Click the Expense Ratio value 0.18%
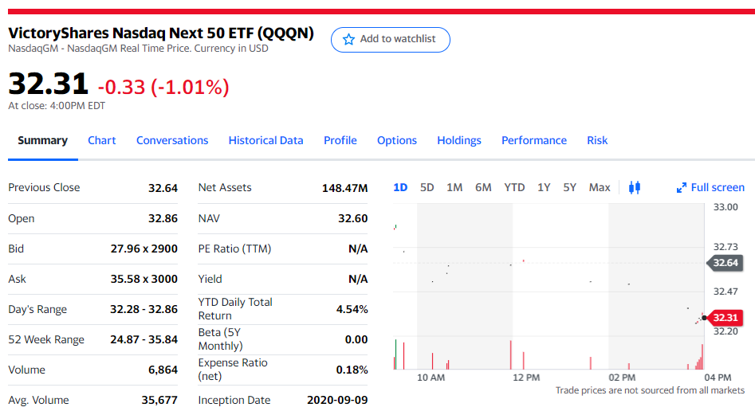This screenshot has height=415, width=755. pos(352,370)
